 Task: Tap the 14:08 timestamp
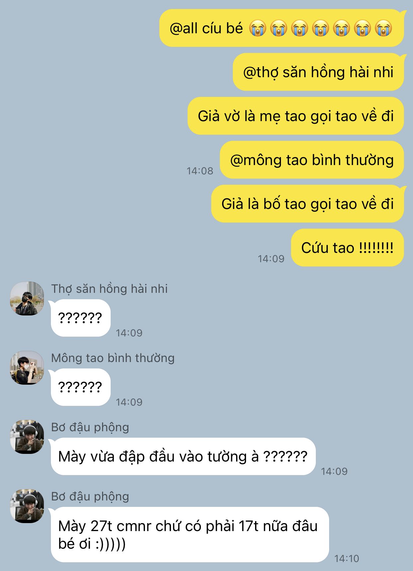pyautogui.click(x=200, y=171)
